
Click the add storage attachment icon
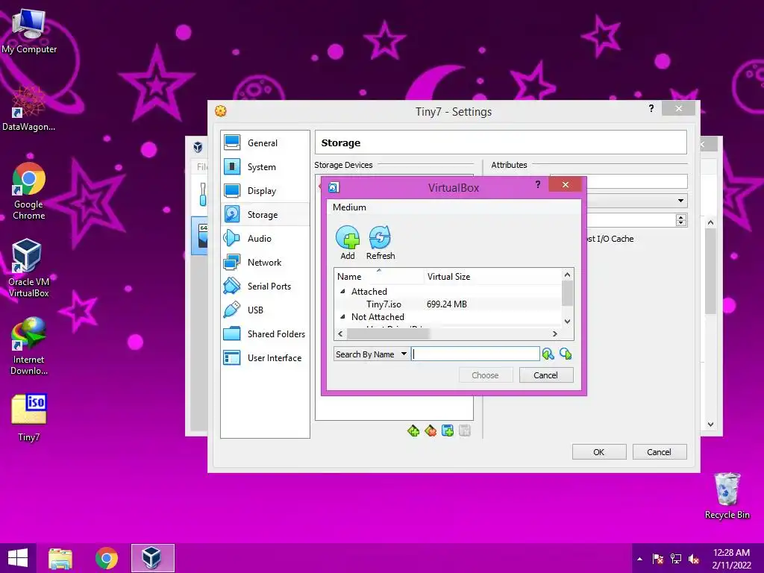point(448,430)
